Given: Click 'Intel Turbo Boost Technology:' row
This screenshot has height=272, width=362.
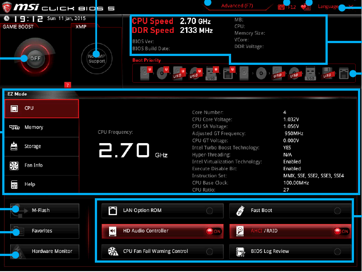Looking at the screenshot, I should pyautogui.click(x=241, y=148).
